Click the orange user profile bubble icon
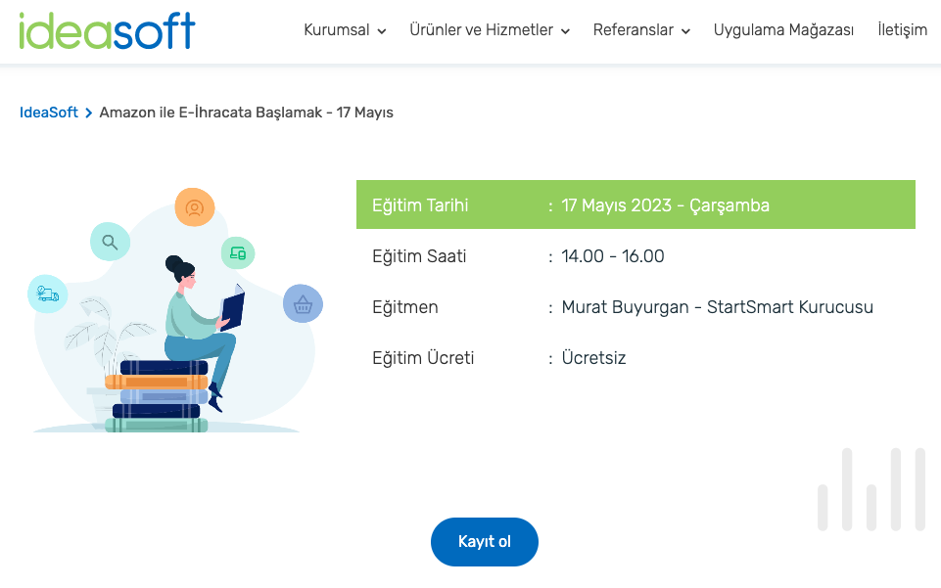The height and width of the screenshot is (588, 941). 194,207
